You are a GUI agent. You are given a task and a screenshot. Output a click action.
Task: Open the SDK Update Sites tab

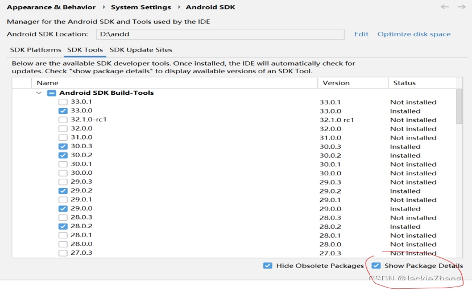141,50
